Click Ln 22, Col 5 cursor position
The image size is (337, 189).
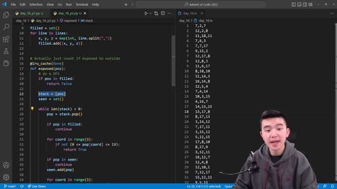pos(204,186)
